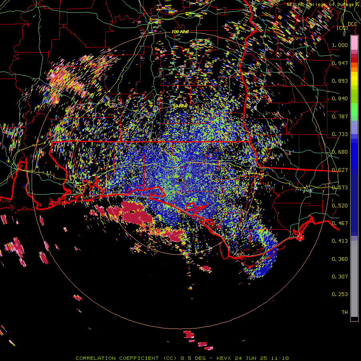361x361 pixels.
Task: Click the 0.413 scale value
Action: coord(340,241)
